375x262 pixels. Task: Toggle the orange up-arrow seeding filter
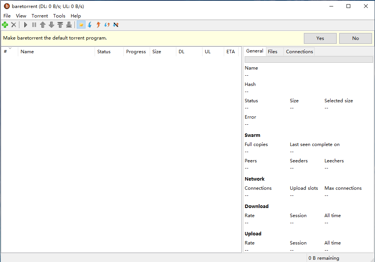coord(98,25)
